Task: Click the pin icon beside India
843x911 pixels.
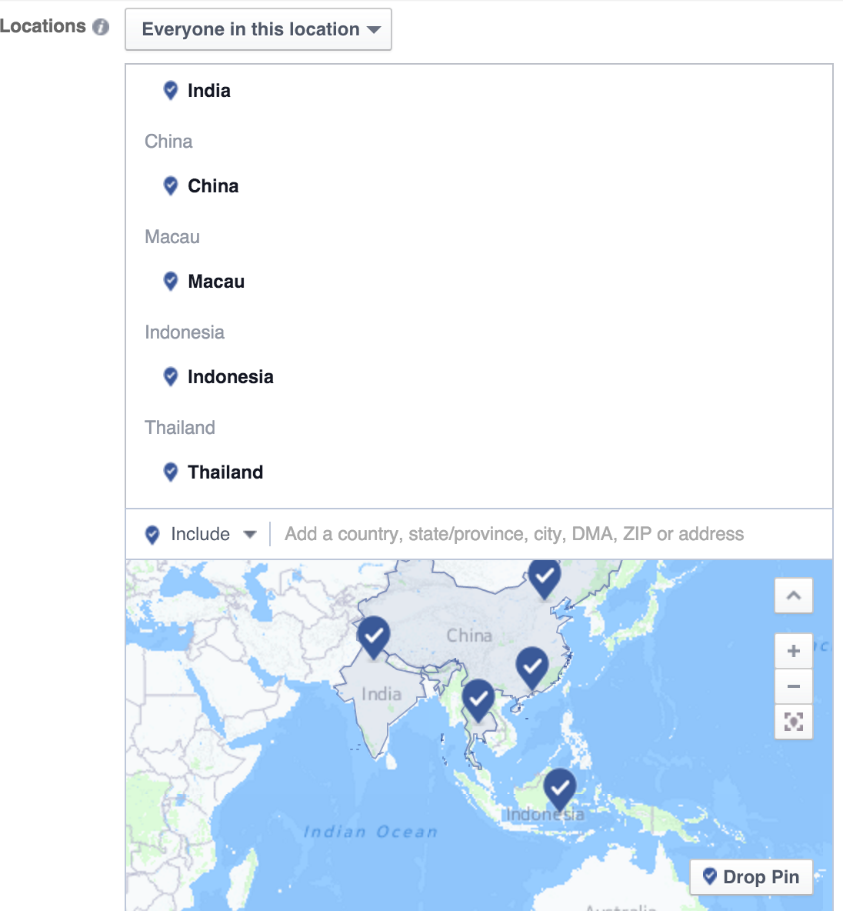Action: click(170, 91)
